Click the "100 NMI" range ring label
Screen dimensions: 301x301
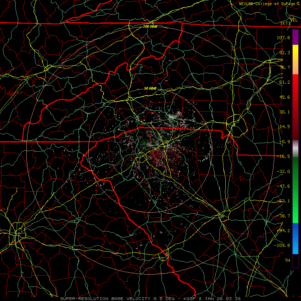click(x=150, y=26)
